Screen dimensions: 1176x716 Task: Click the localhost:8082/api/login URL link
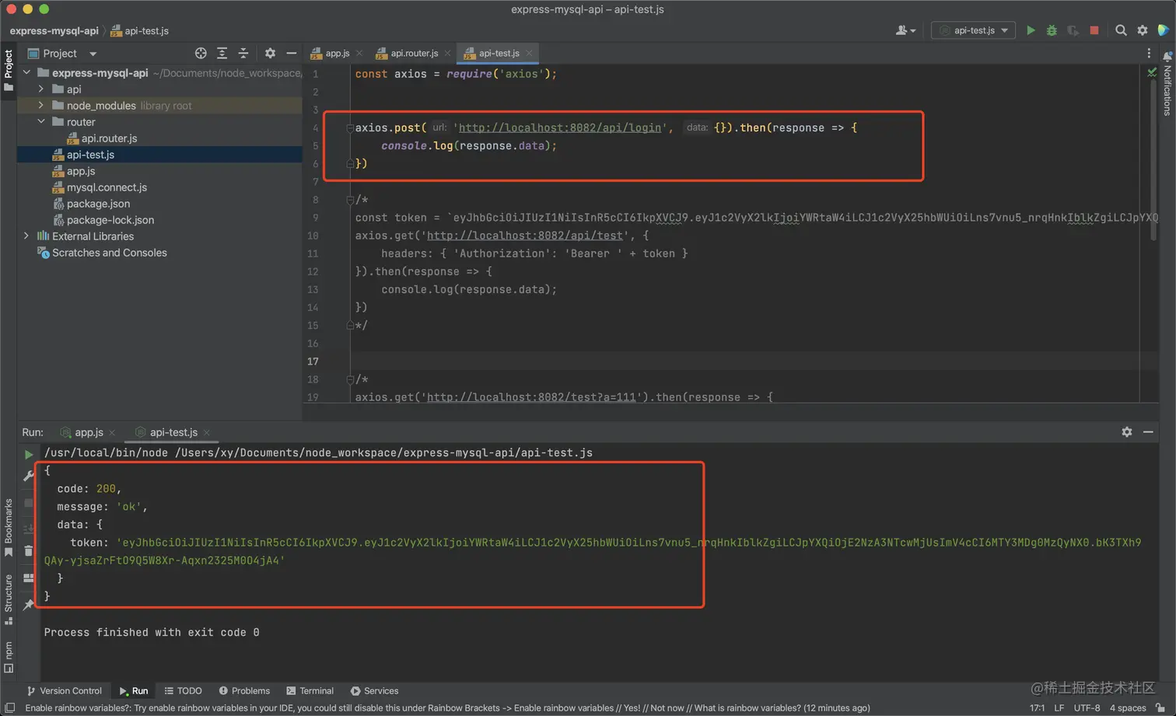point(560,127)
